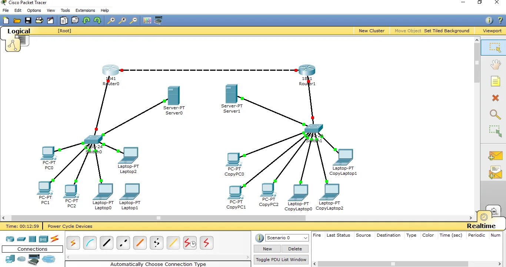The width and height of the screenshot is (506, 267).
Task: Select the Place Note tool
Action: tap(495, 81)
